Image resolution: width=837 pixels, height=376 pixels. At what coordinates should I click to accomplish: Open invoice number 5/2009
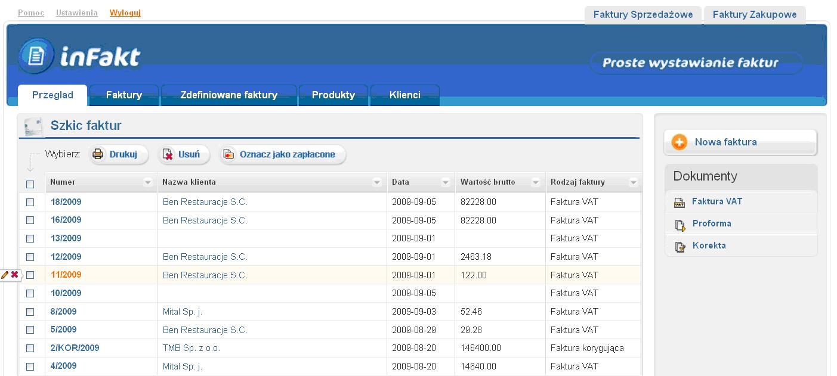pyautogui.click(x=64, y=330)
